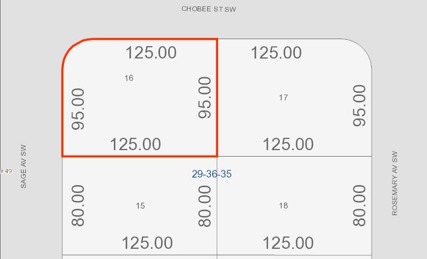Click the 125.00 dimension along lot 18's bottom edge
Image resolution: width=427 pixels, height=259 pixels.
tap(288, 243)
